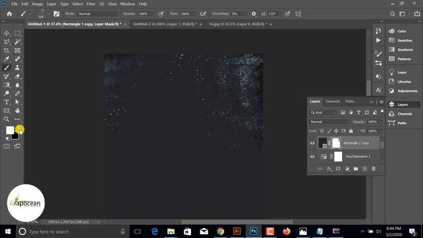423x238 pixels.
Task: Select the Clone Stamp tool
Action: point(17,67)
